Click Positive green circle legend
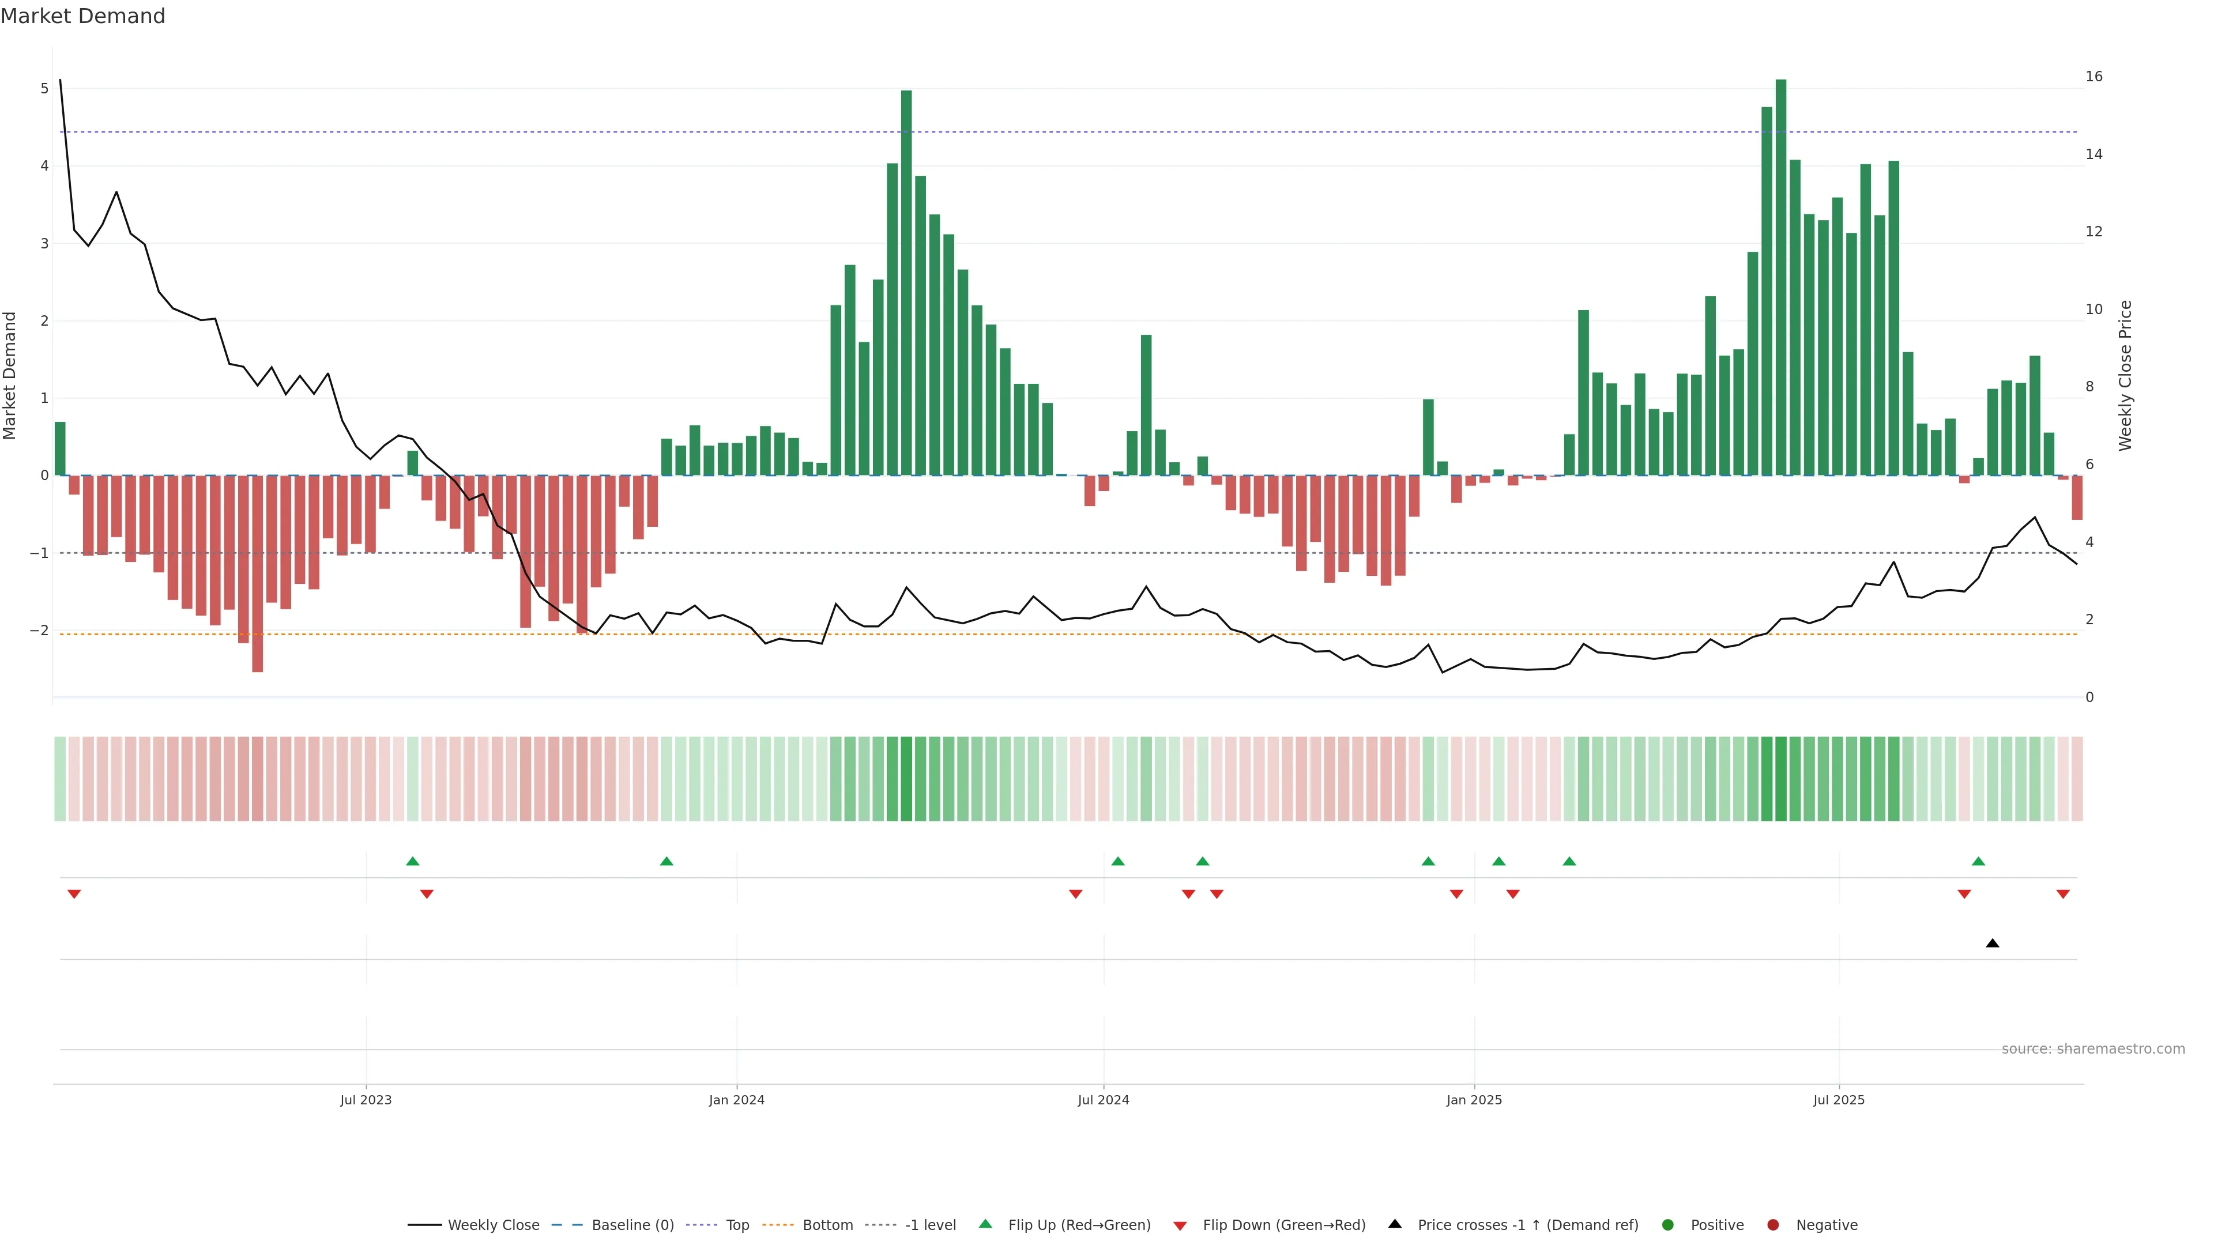The image size is (2214, 1245). pyautogui.click(x=1668, y=1225)
